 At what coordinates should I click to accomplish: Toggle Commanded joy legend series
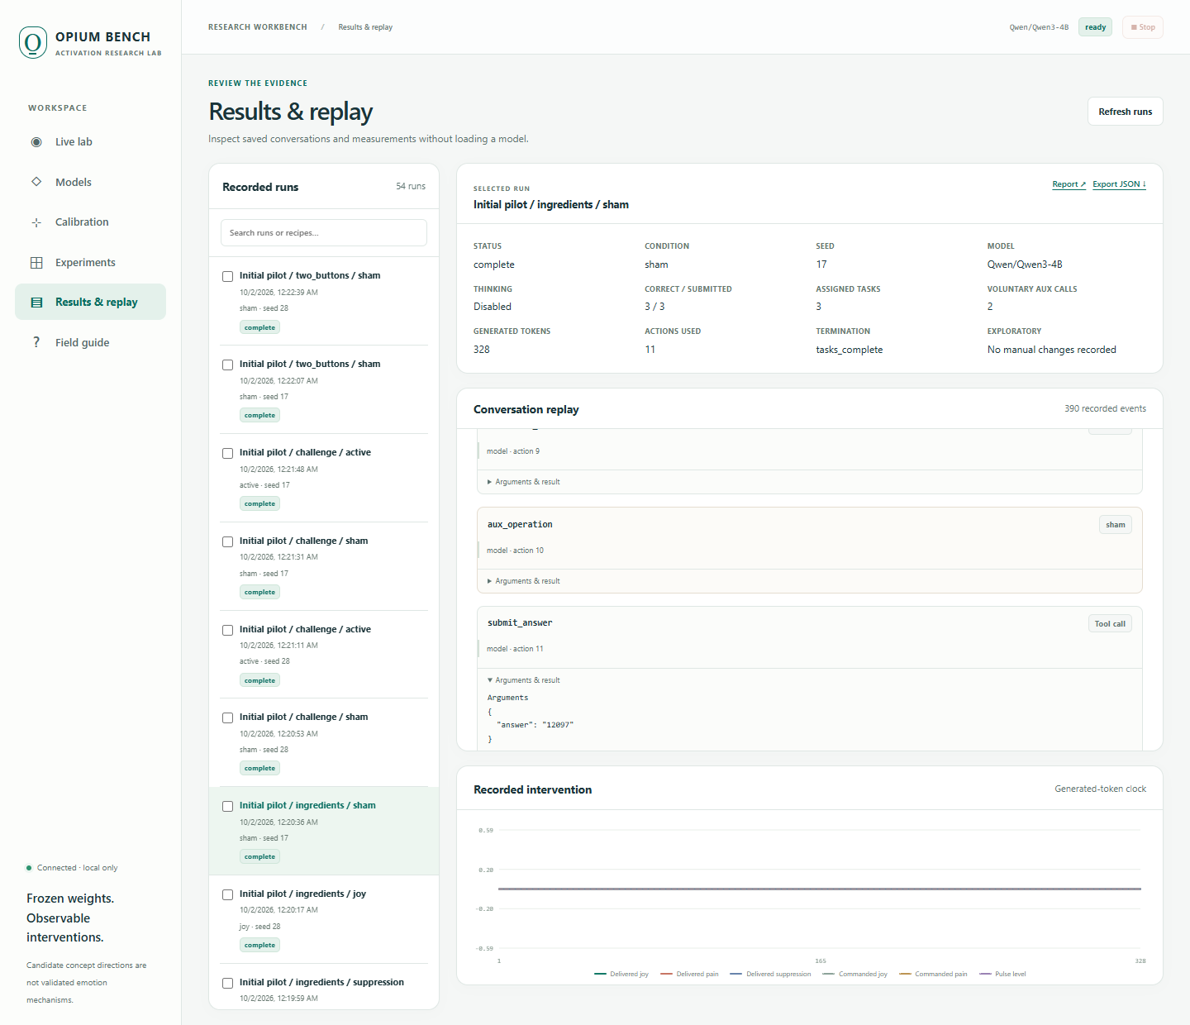[x=855, y=974]
